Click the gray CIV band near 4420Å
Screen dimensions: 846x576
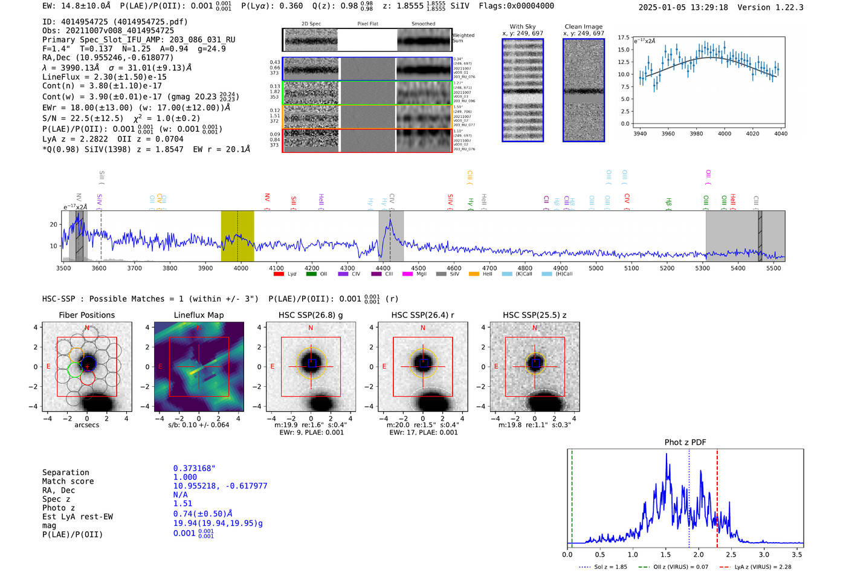(x=391, y=236)
